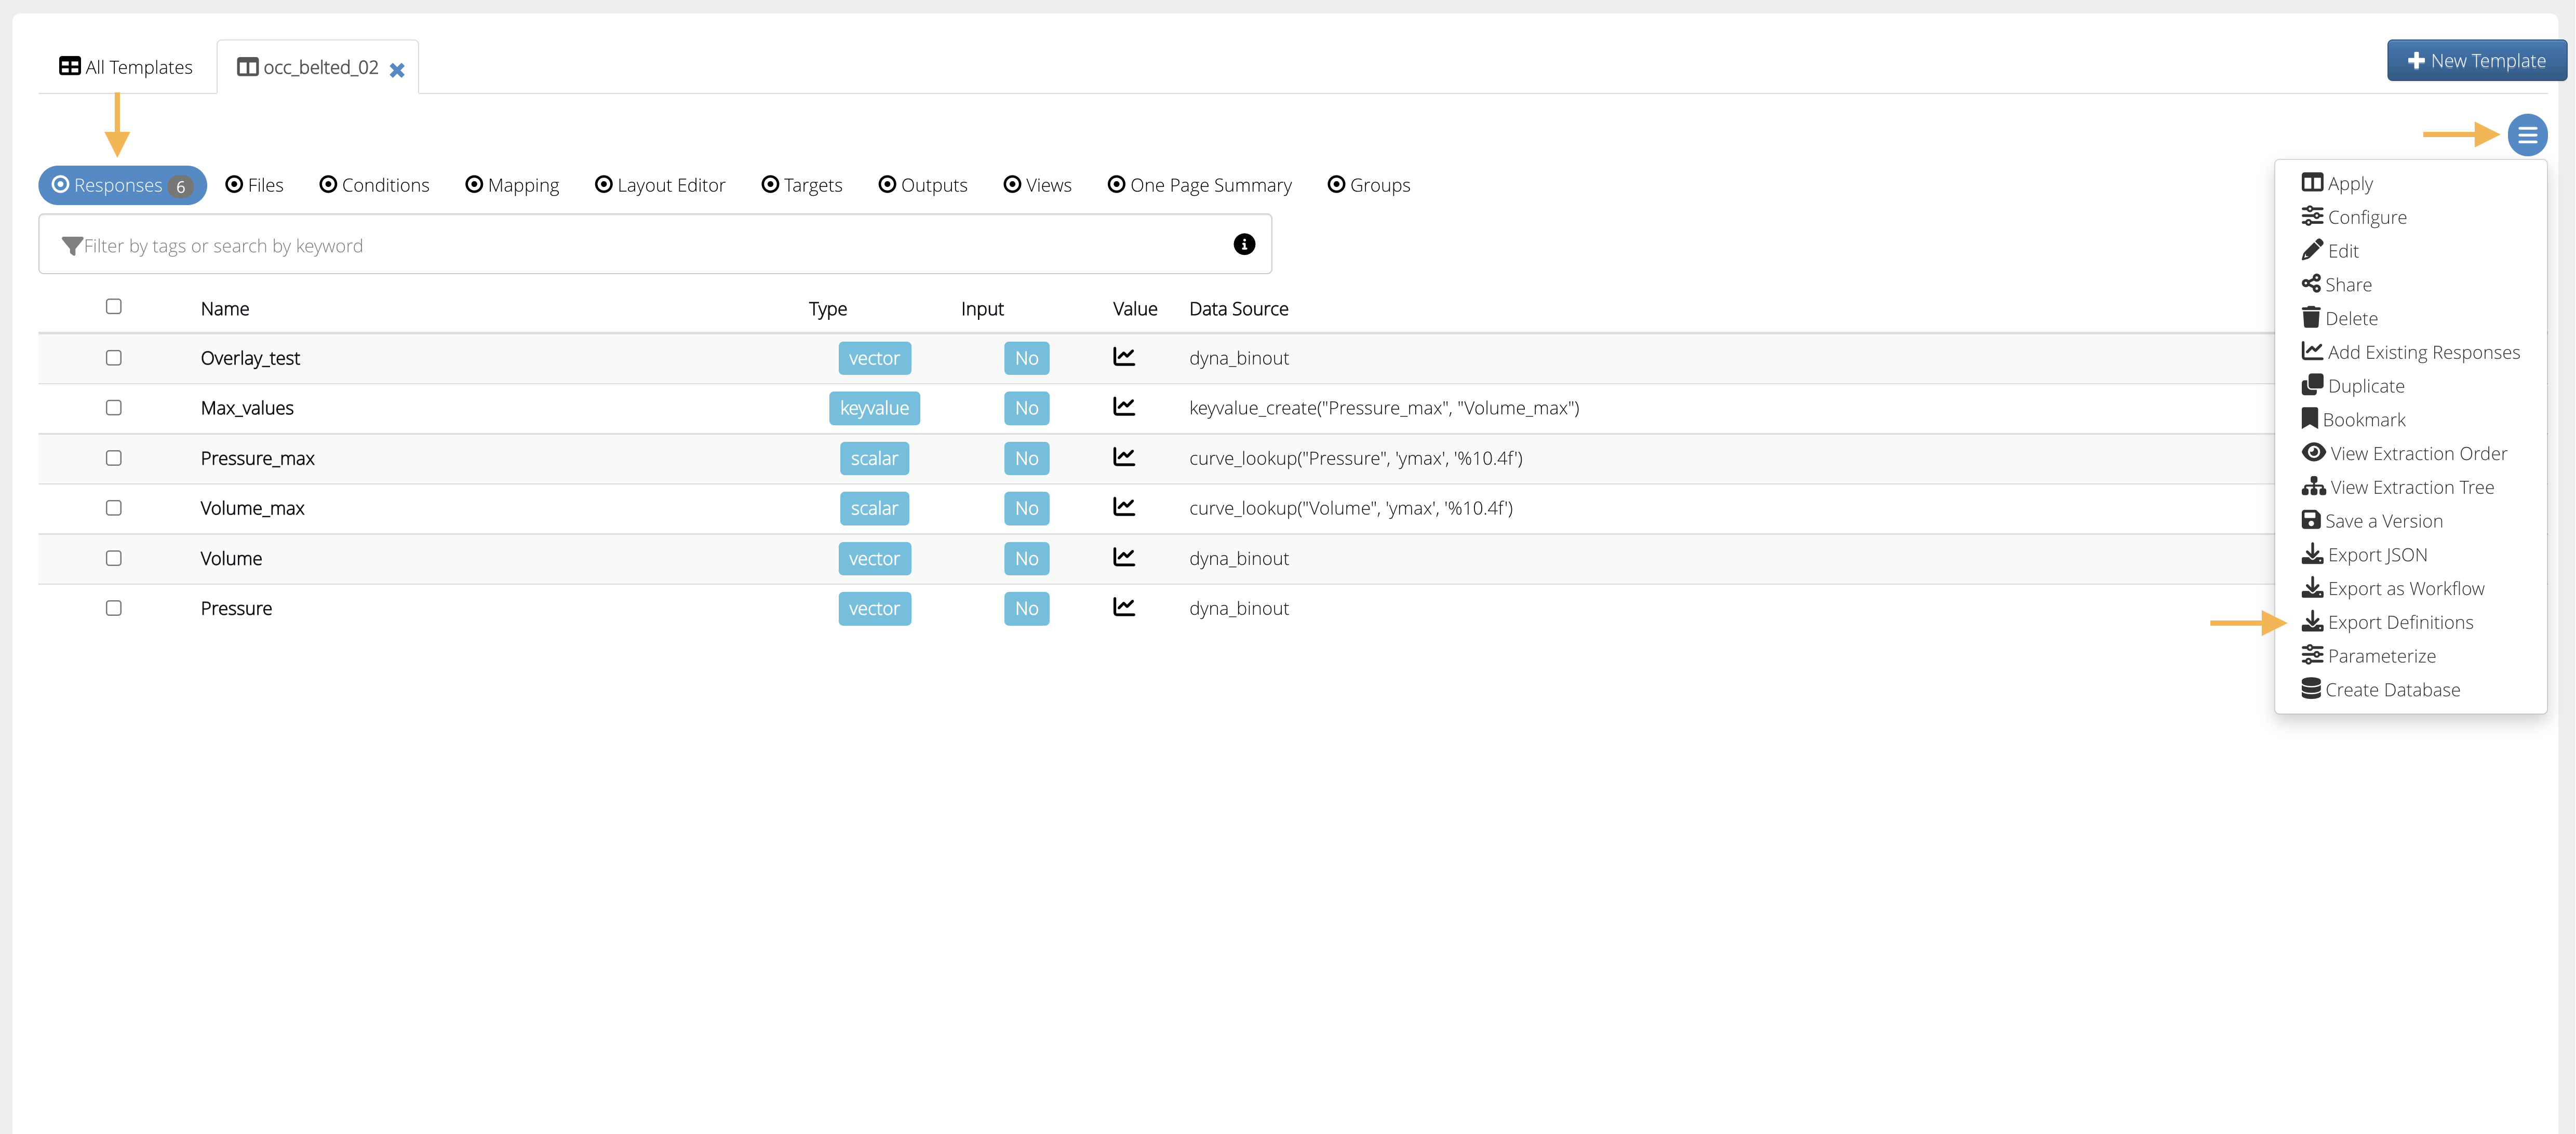Viewport: 2576px width, 1134px height.
Task: Click the funnel filter icon
Action: coord(72,246)
